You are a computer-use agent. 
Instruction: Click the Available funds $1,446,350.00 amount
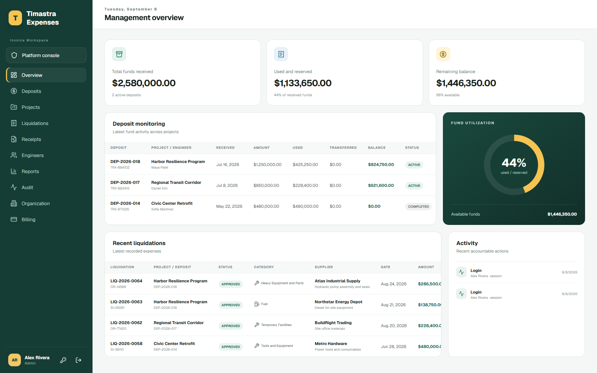562,214
